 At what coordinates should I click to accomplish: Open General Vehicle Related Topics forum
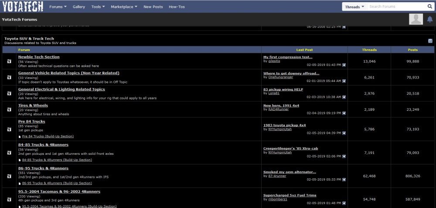pyautogui.click(x=69, y=73)
